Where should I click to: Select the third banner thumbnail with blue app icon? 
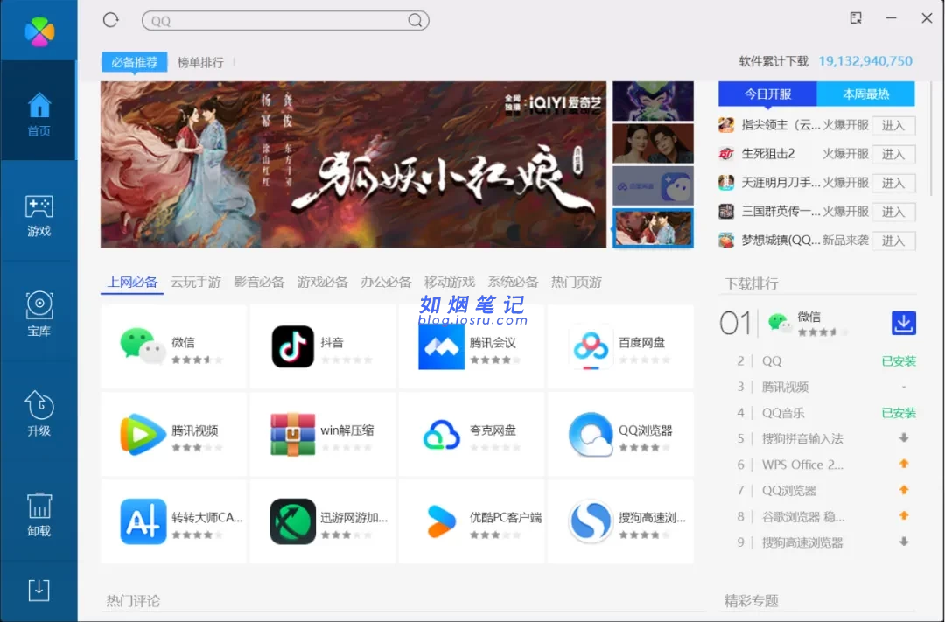654,185
